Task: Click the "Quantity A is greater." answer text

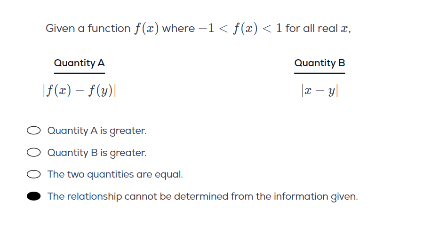Action: tap(97, 131)
